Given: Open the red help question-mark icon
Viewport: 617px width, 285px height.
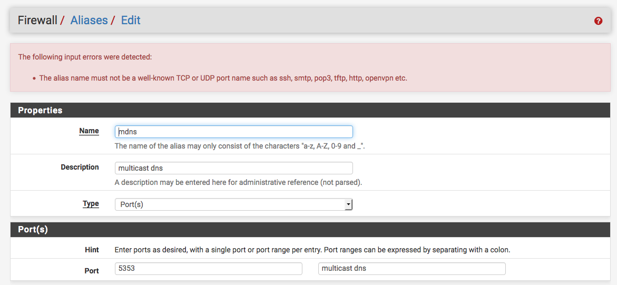Looking at the screenshot, I should pyautogui.click(x=598, y=21).
